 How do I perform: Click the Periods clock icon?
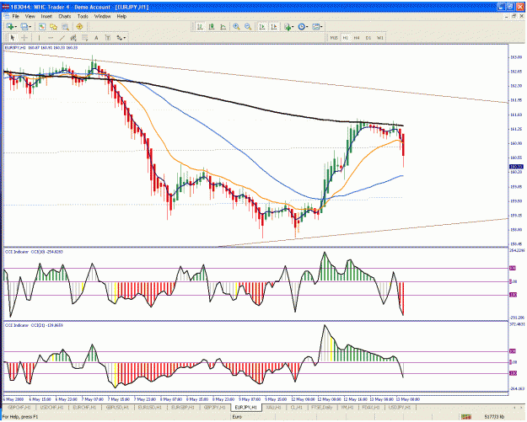(301, 26)
